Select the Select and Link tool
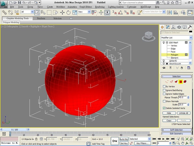The height and width of the screenshot is (146, 194). (4, 12)
